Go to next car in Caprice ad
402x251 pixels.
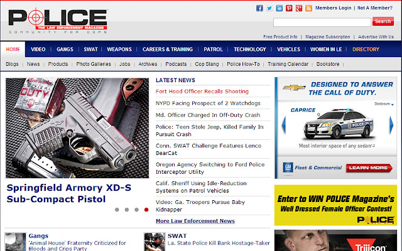391,125
